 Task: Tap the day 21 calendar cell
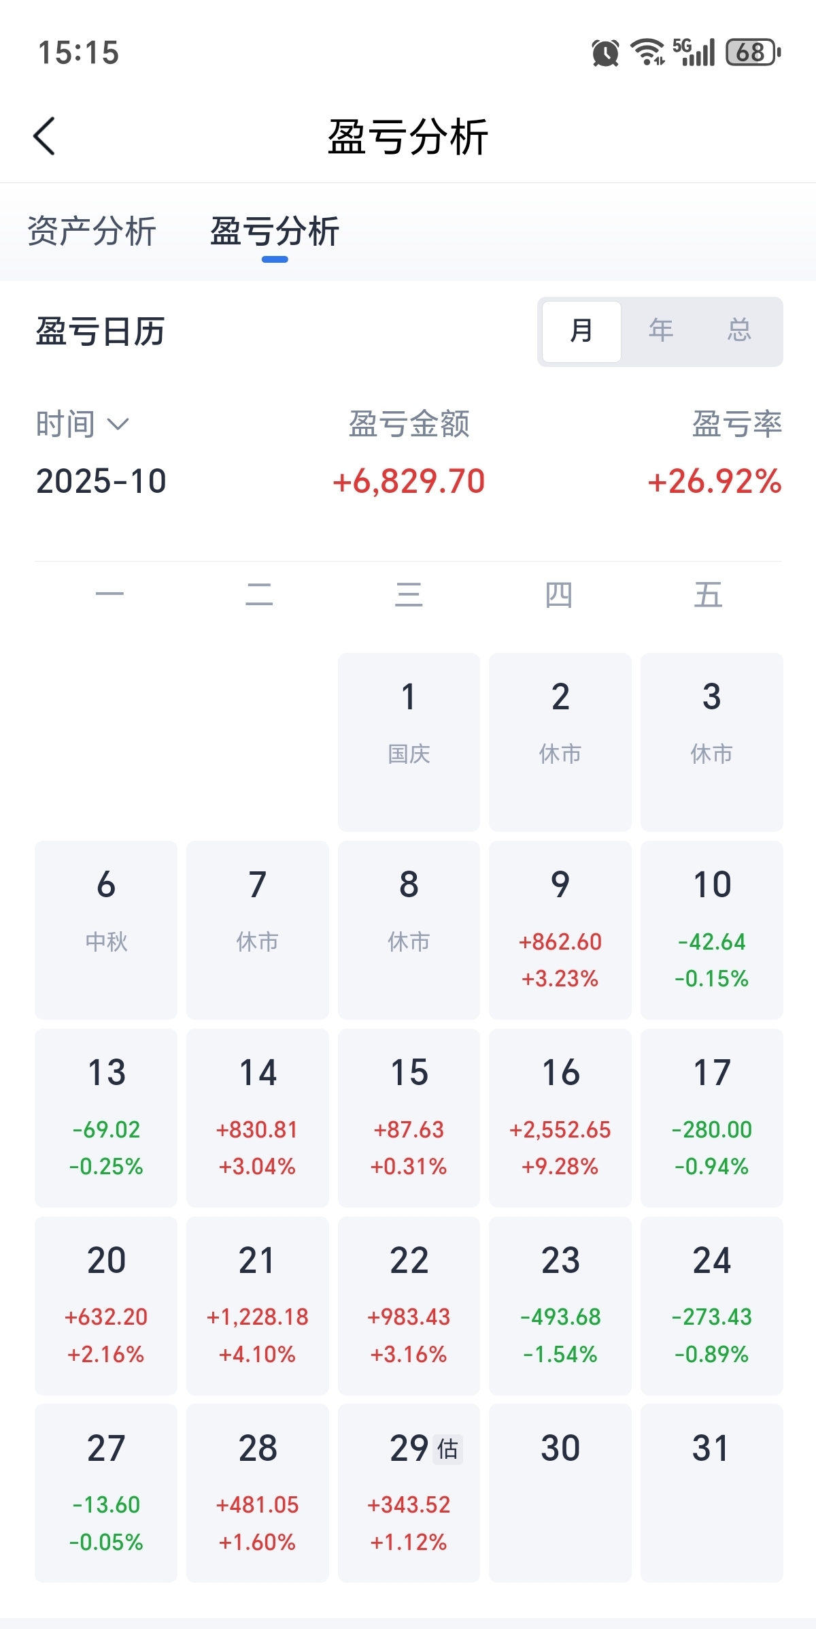pos(257,1305)
